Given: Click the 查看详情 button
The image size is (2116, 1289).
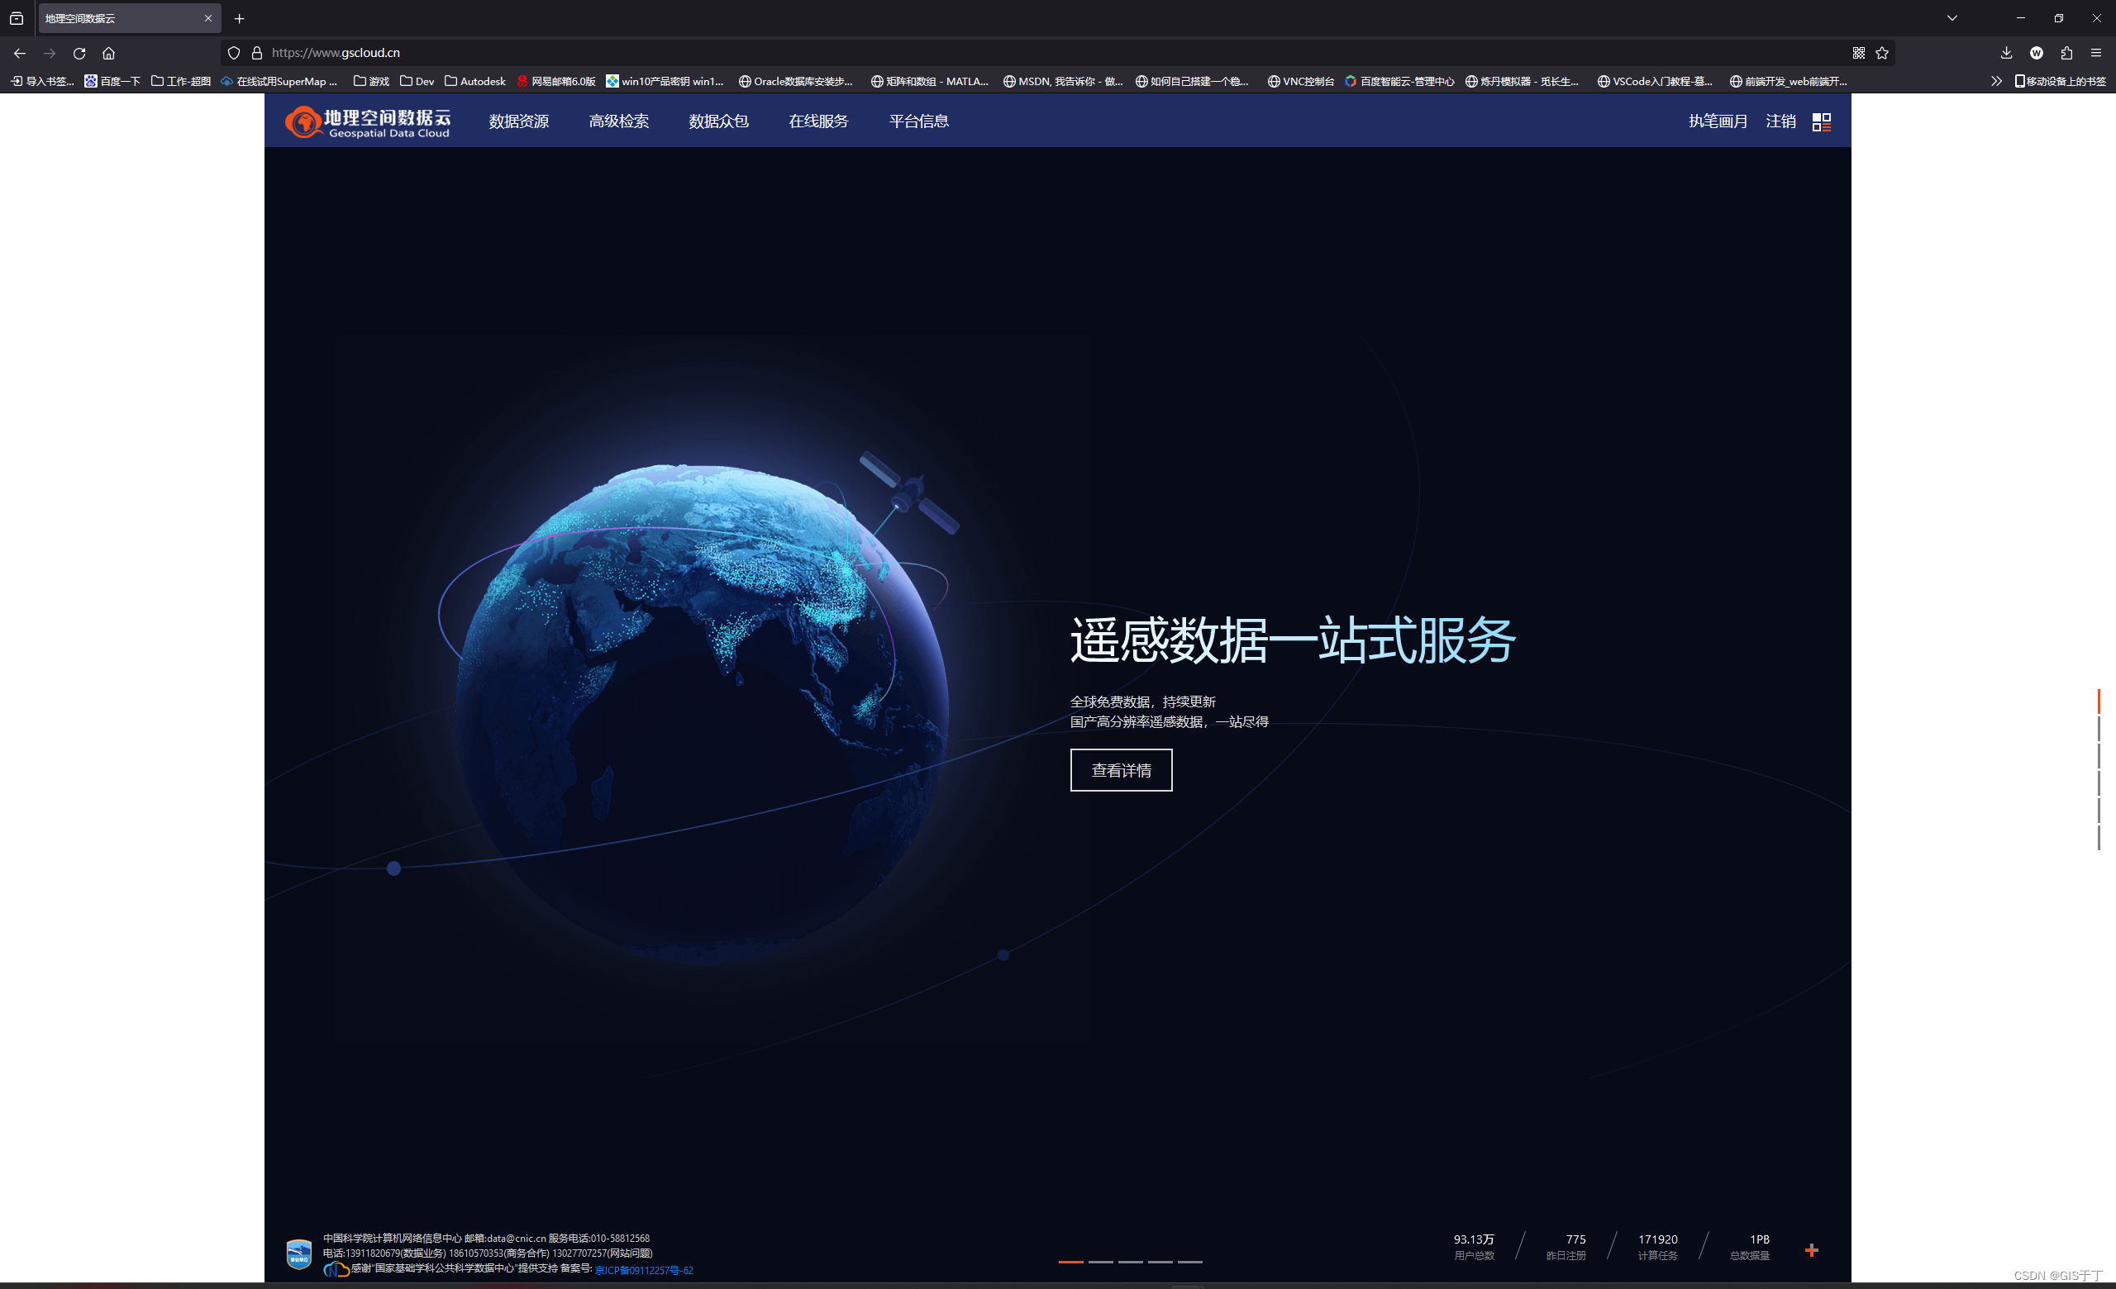Looking at the screenshot, I should click(1121, 770).
